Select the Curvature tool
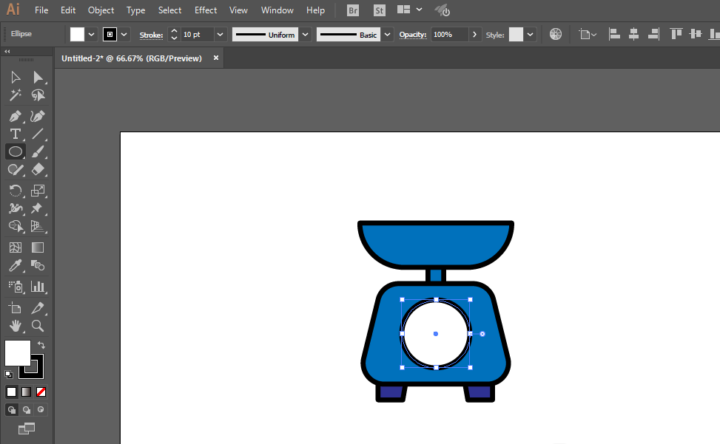720x444 pixels. [x=38, y=117]
